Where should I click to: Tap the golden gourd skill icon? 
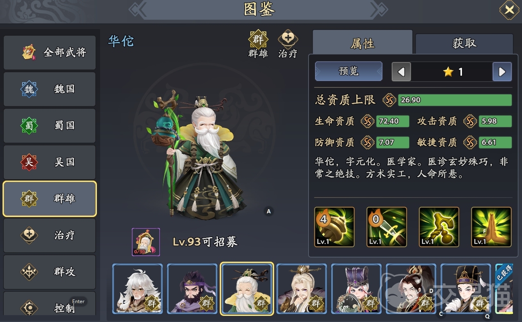tap(439, 227)
